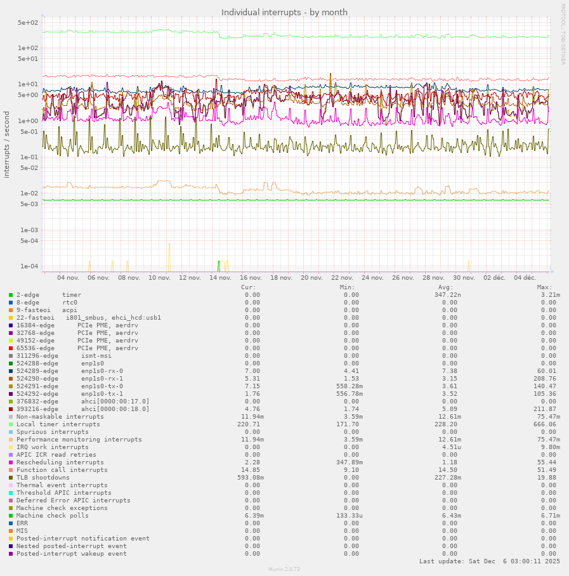The width and height of the screenshot is (569, 576).
Task: Click the Munin 2.0.73 version footer
Action: [x=284, y=570]
